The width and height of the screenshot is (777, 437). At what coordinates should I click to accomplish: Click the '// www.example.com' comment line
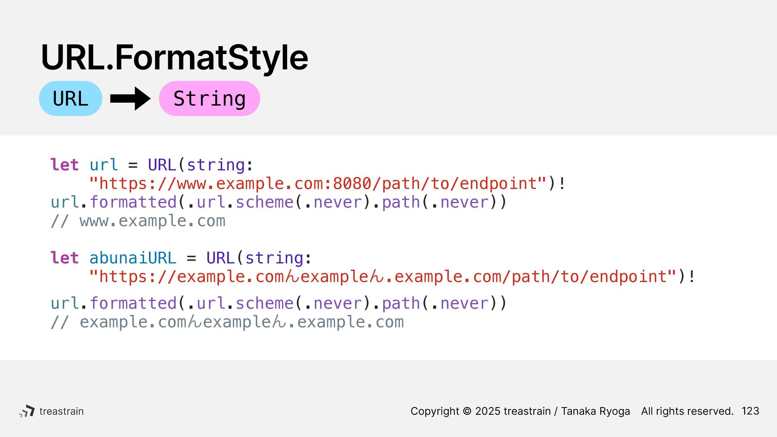(x=138, y=221)
